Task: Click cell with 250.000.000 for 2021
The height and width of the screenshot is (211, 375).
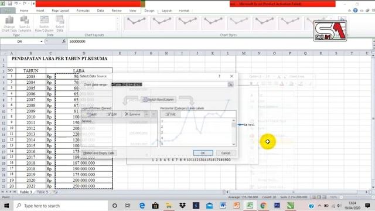Action: click(x=84, y=186)
